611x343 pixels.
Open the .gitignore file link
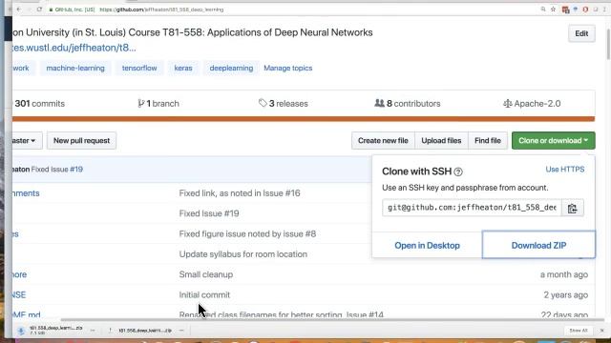tap(19, 274)
